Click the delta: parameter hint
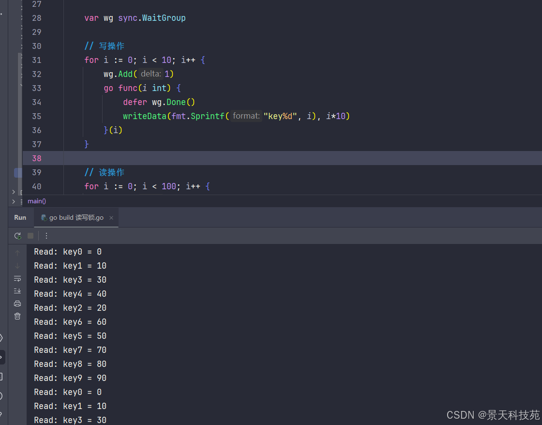 pos(151,74)
